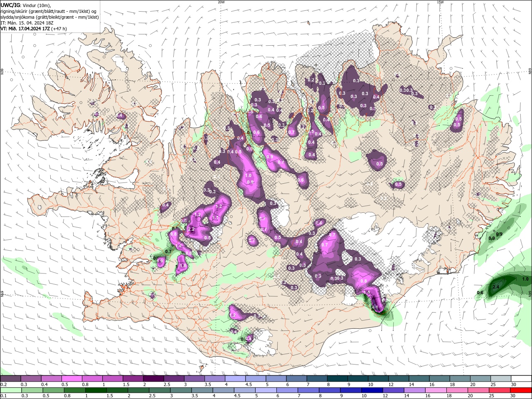
Task: Select the 'rigning/skúrir' legend description line
Action: click(48, 11)
